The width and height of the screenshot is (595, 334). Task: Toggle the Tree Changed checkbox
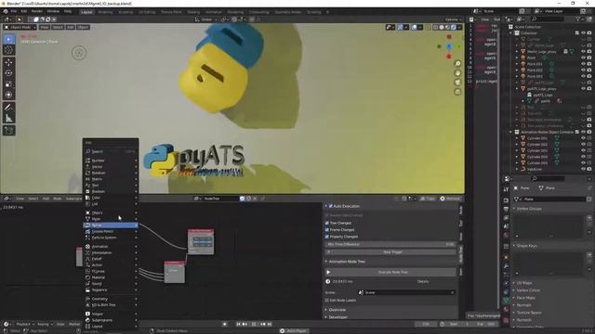327,223
